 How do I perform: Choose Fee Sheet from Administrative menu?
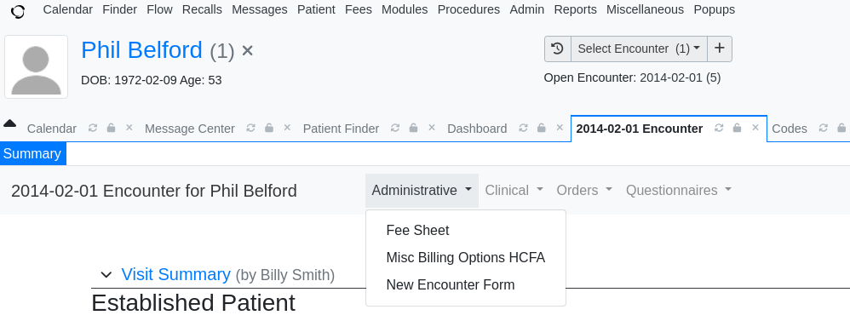coord(417,231)
